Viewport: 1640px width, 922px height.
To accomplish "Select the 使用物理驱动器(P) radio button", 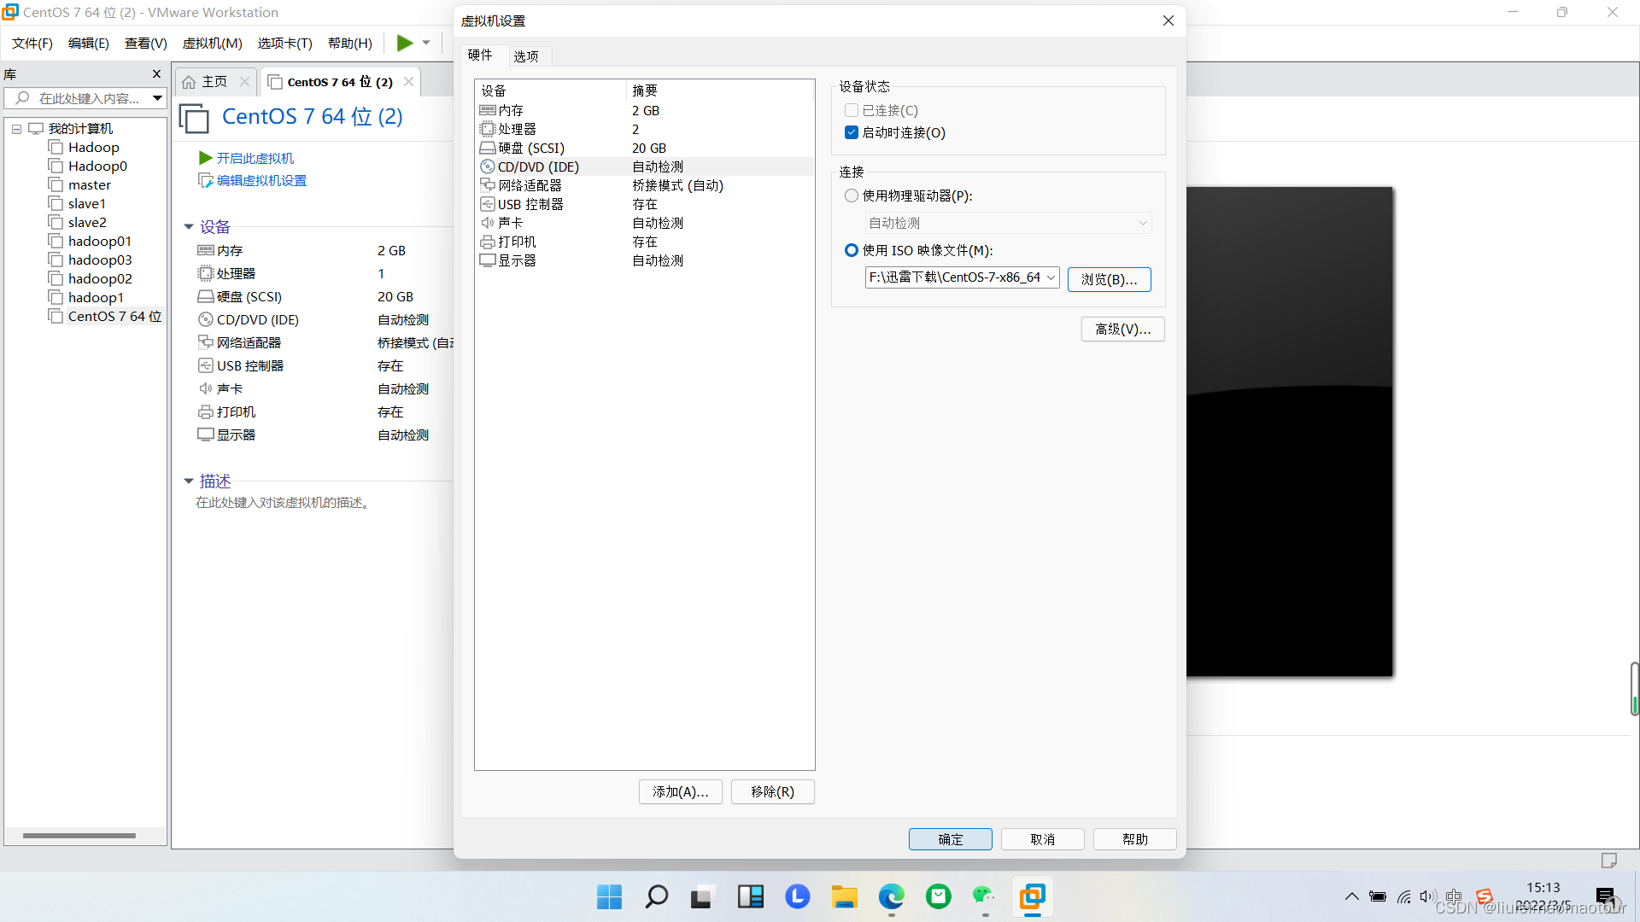I will (852, 195).
